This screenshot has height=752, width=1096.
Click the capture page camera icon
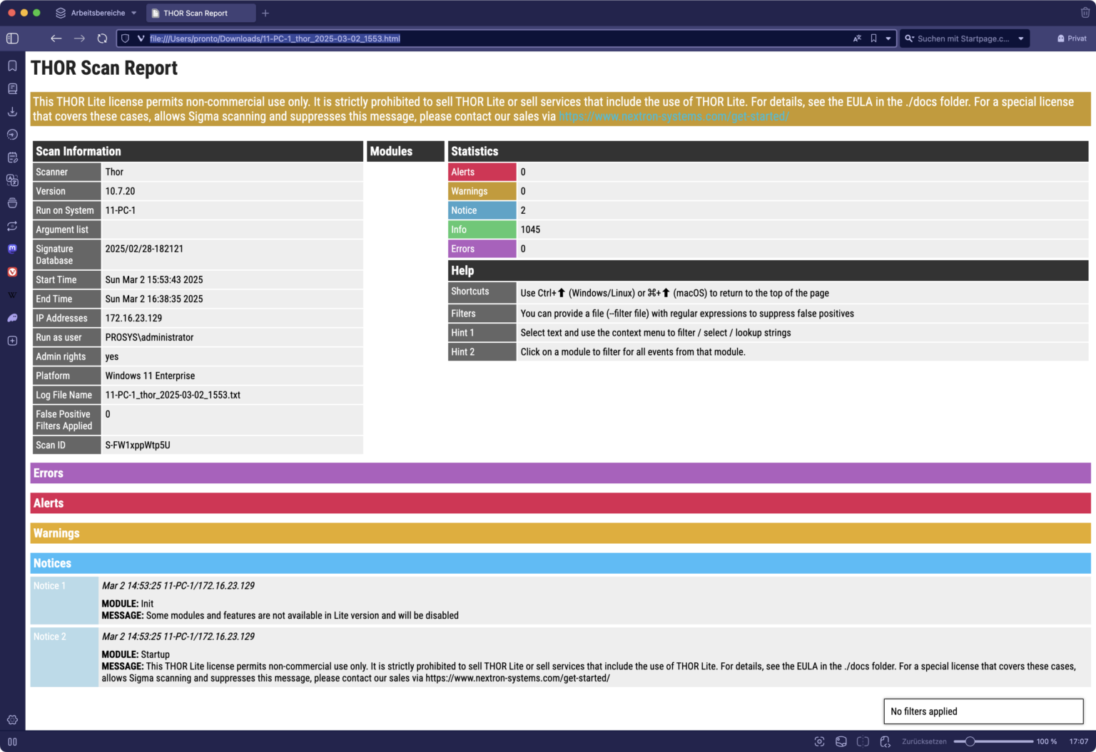click(x=819, y=741)
